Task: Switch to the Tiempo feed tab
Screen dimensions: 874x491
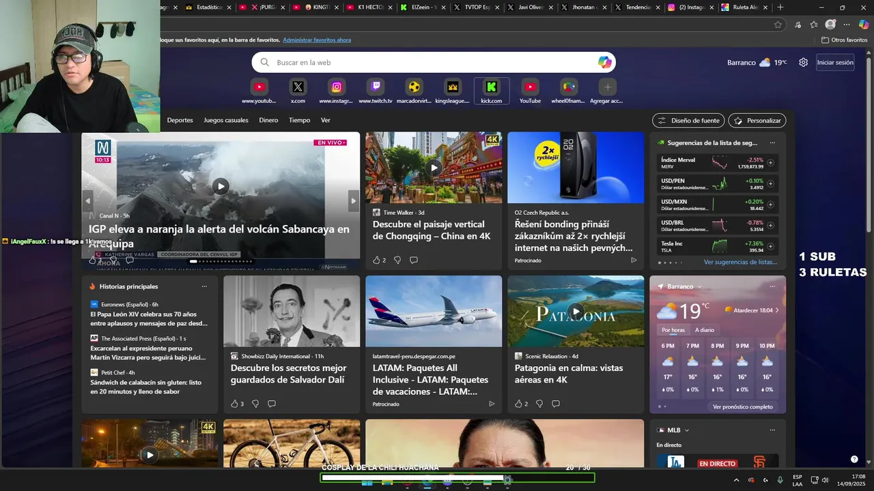Action: coord(299,120)
